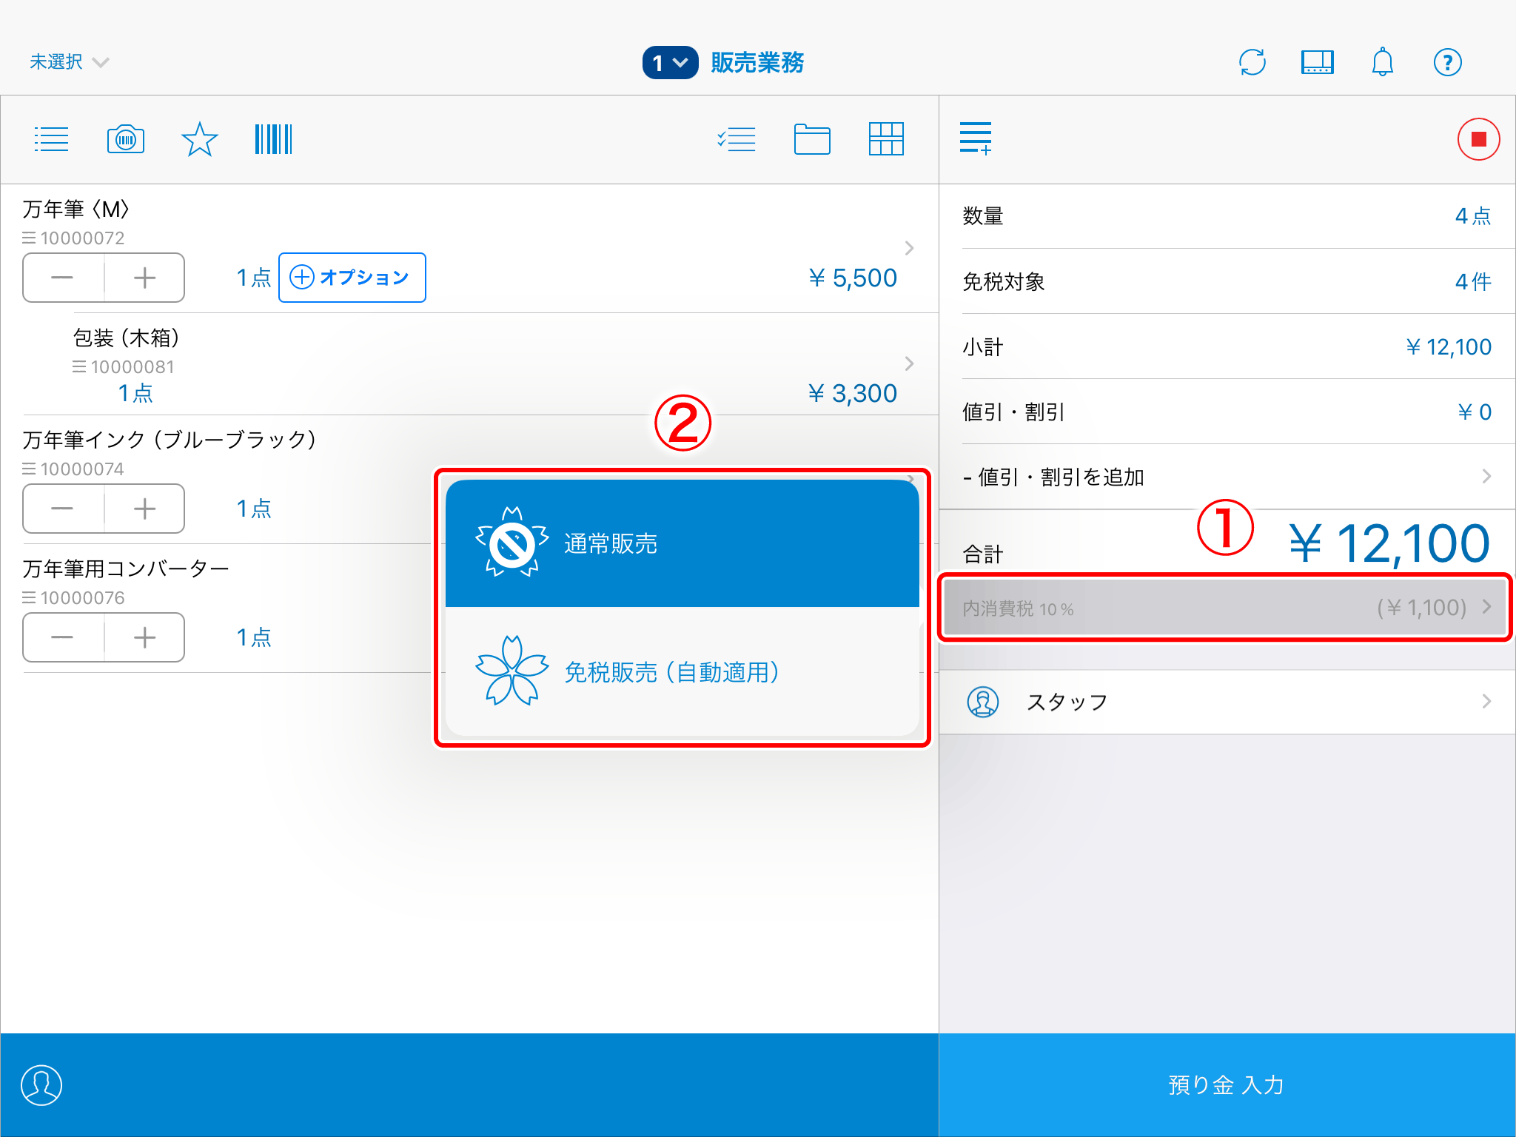Screen dimensions: 1516x1137
Task: Click the 販売業務 title
Action: pyautogui.click(x=757, y=63)
